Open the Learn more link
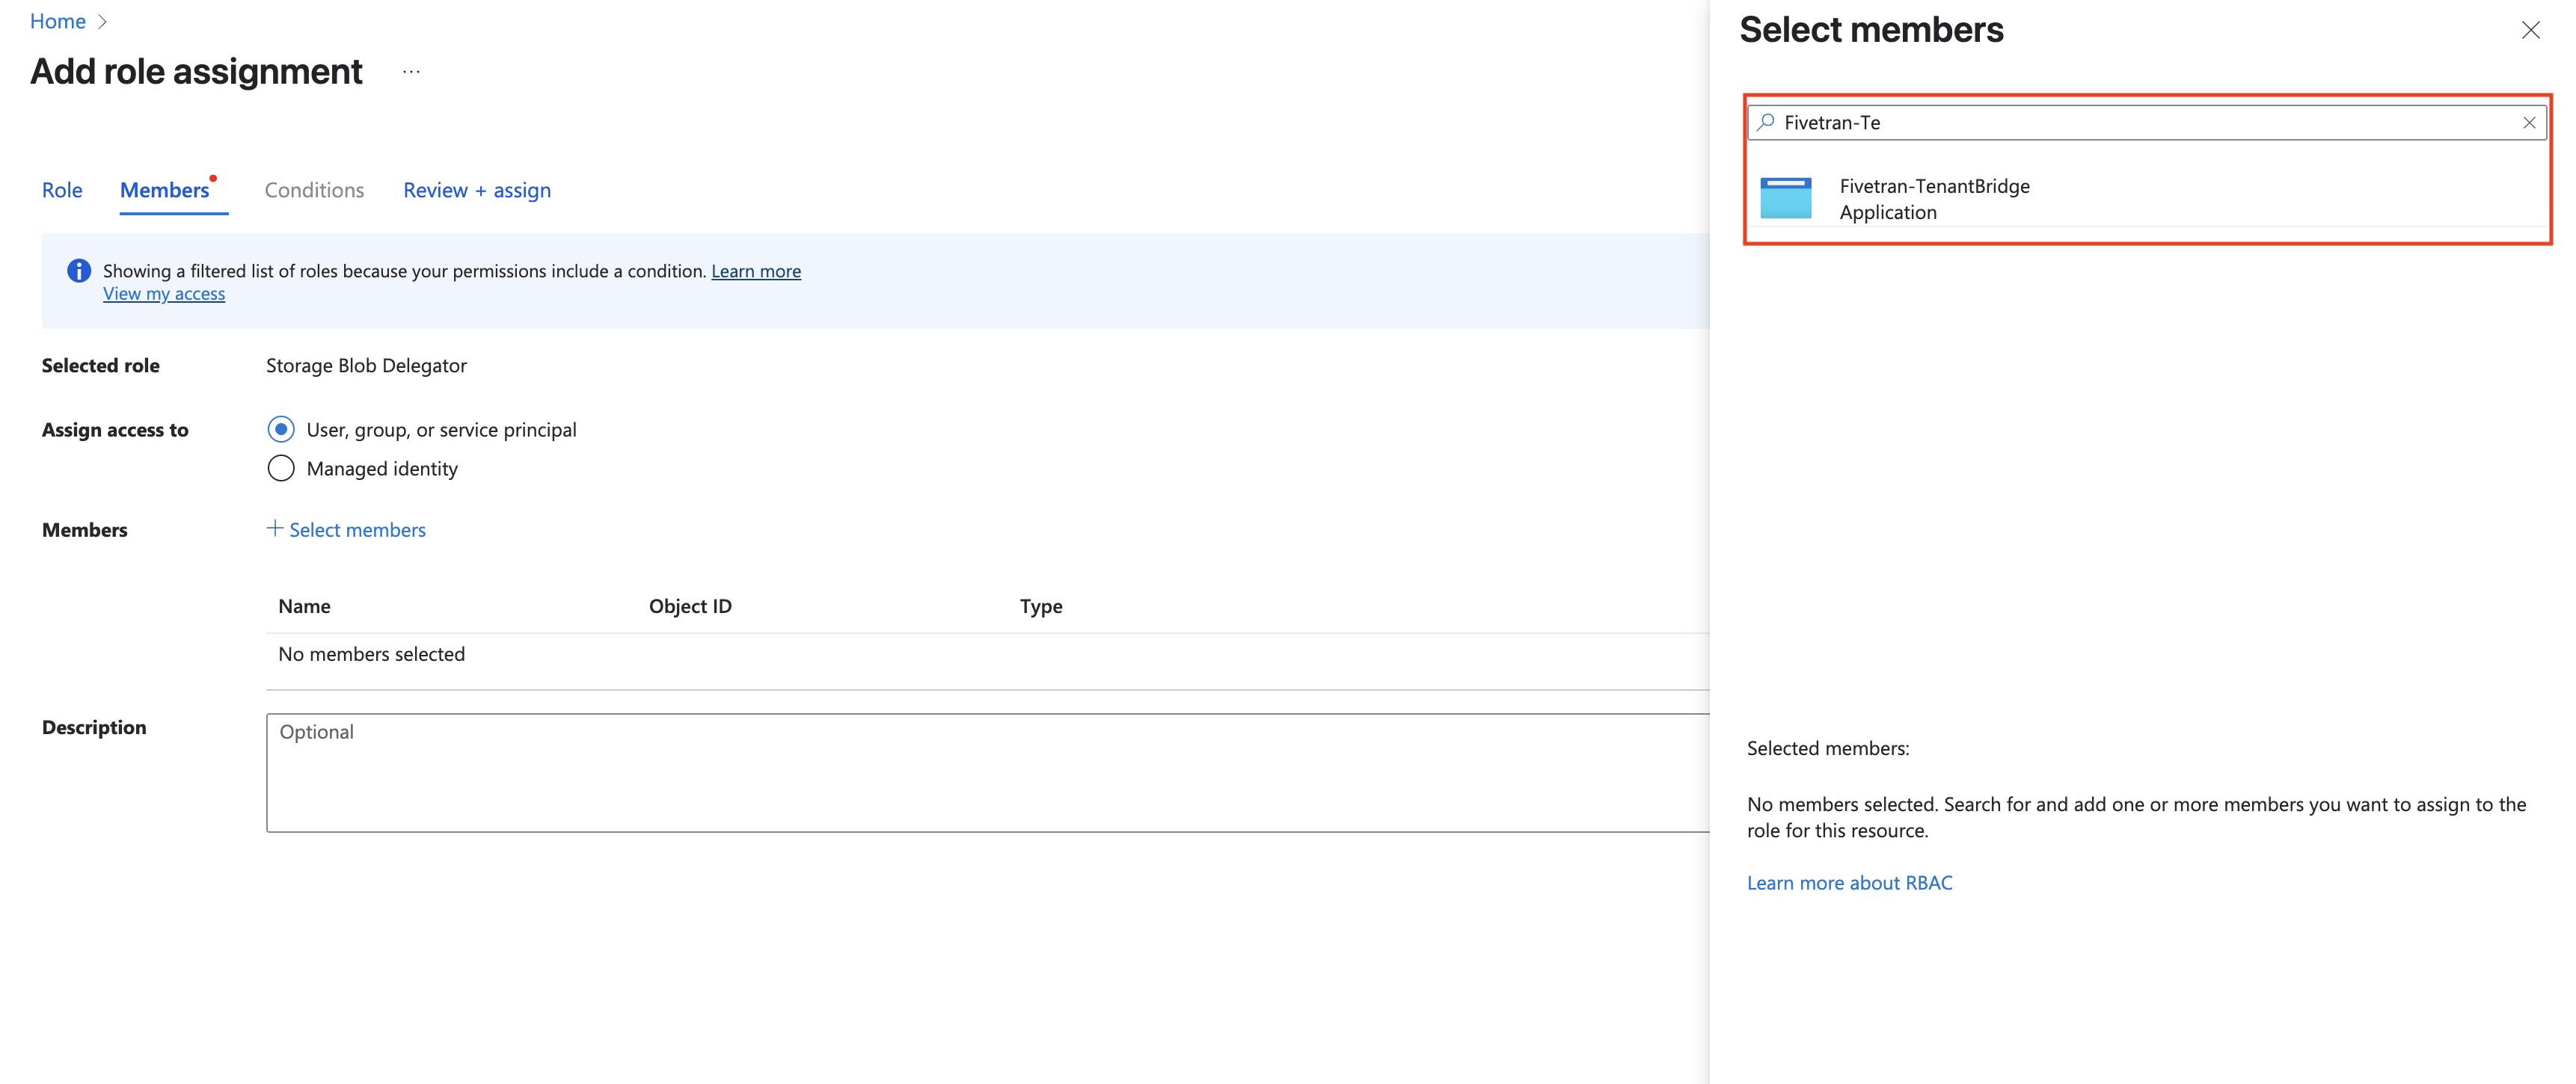The height and width of the screenshot is (1084, 2576). click(756, 271)
